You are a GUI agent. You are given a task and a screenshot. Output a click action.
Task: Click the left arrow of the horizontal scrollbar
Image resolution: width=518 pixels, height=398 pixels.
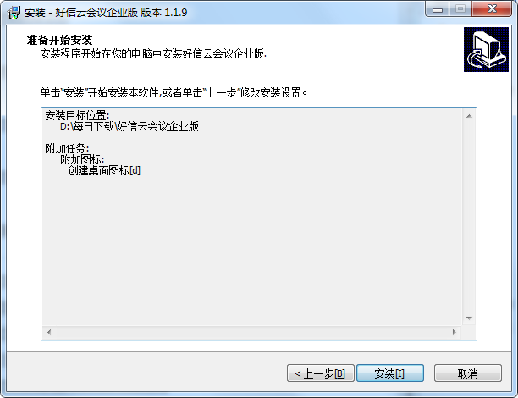click(49, 332)
